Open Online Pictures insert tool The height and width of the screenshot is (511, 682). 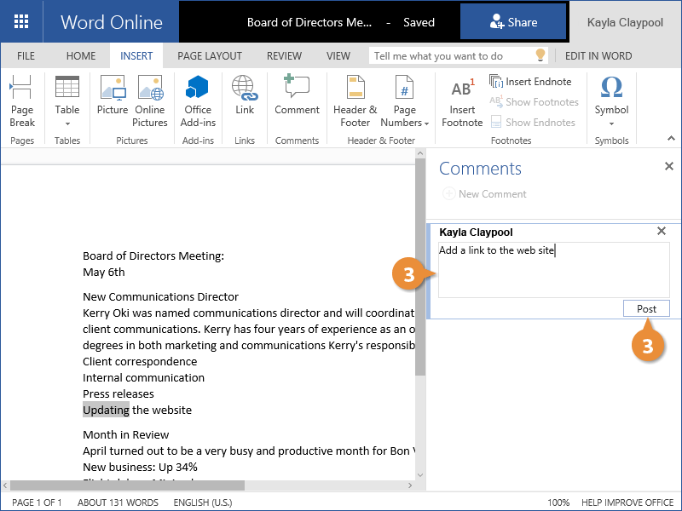click(x=150, y=100)
